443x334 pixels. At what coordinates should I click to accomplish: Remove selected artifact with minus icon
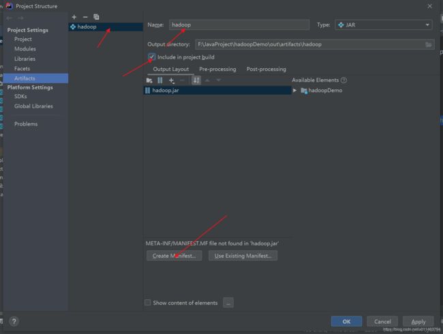[x=85, y=17]
